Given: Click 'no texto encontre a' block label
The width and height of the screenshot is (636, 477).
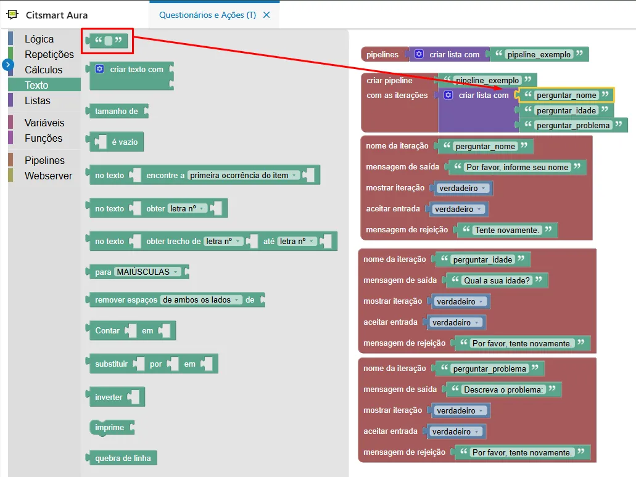Looking at the screenshot, I should coord(110,175).
